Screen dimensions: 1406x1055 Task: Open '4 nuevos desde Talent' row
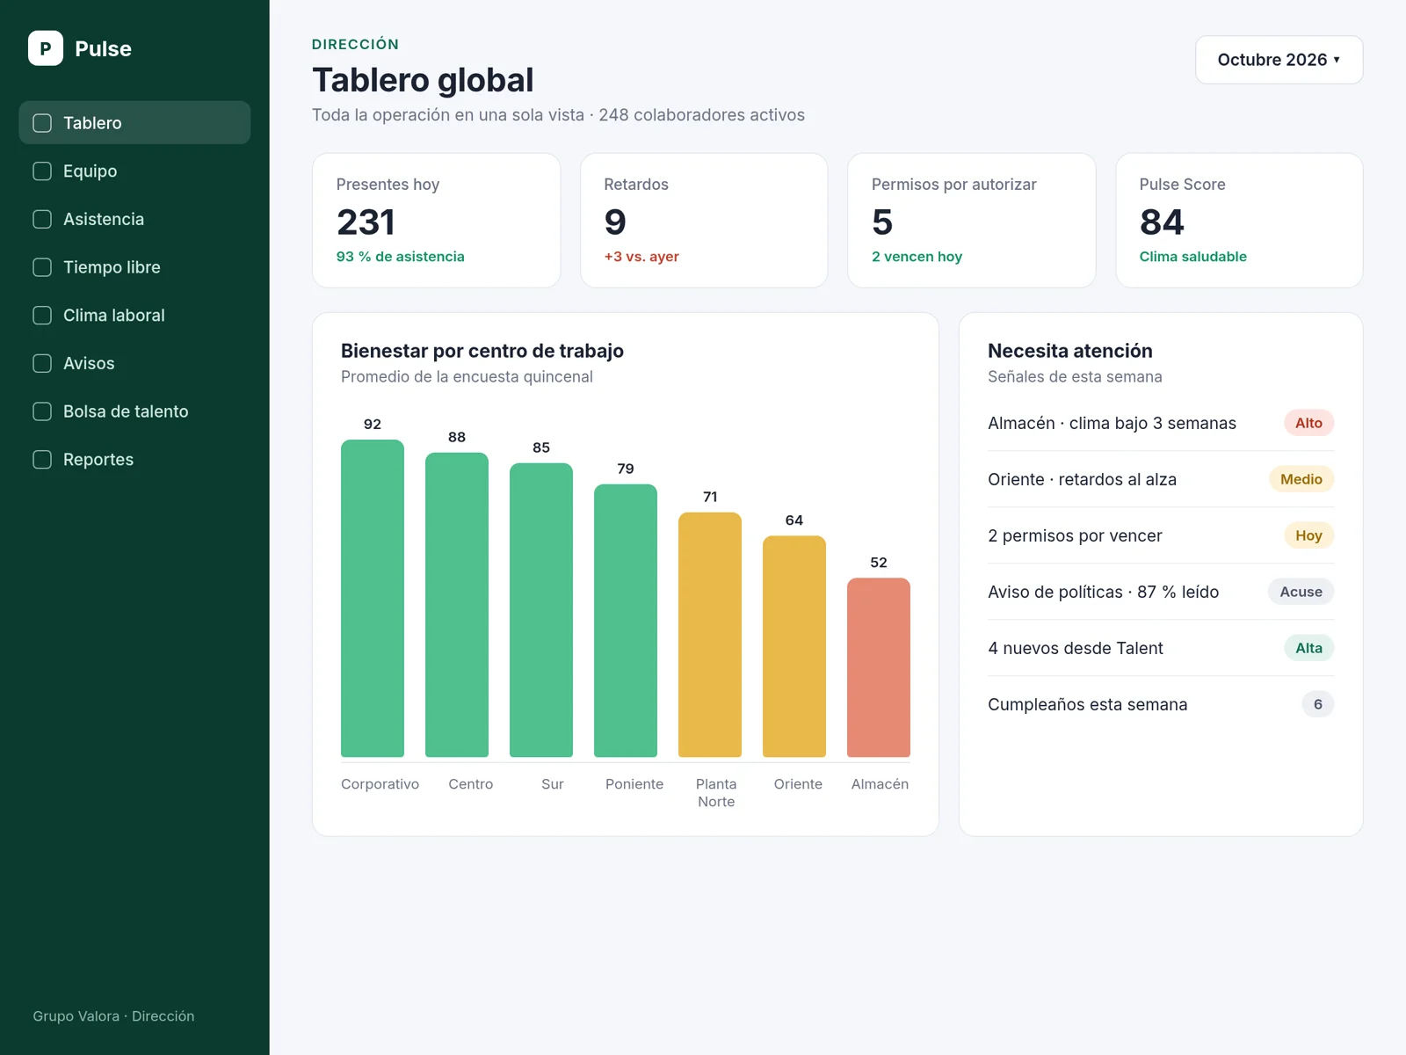click(x=1161, y=648)
